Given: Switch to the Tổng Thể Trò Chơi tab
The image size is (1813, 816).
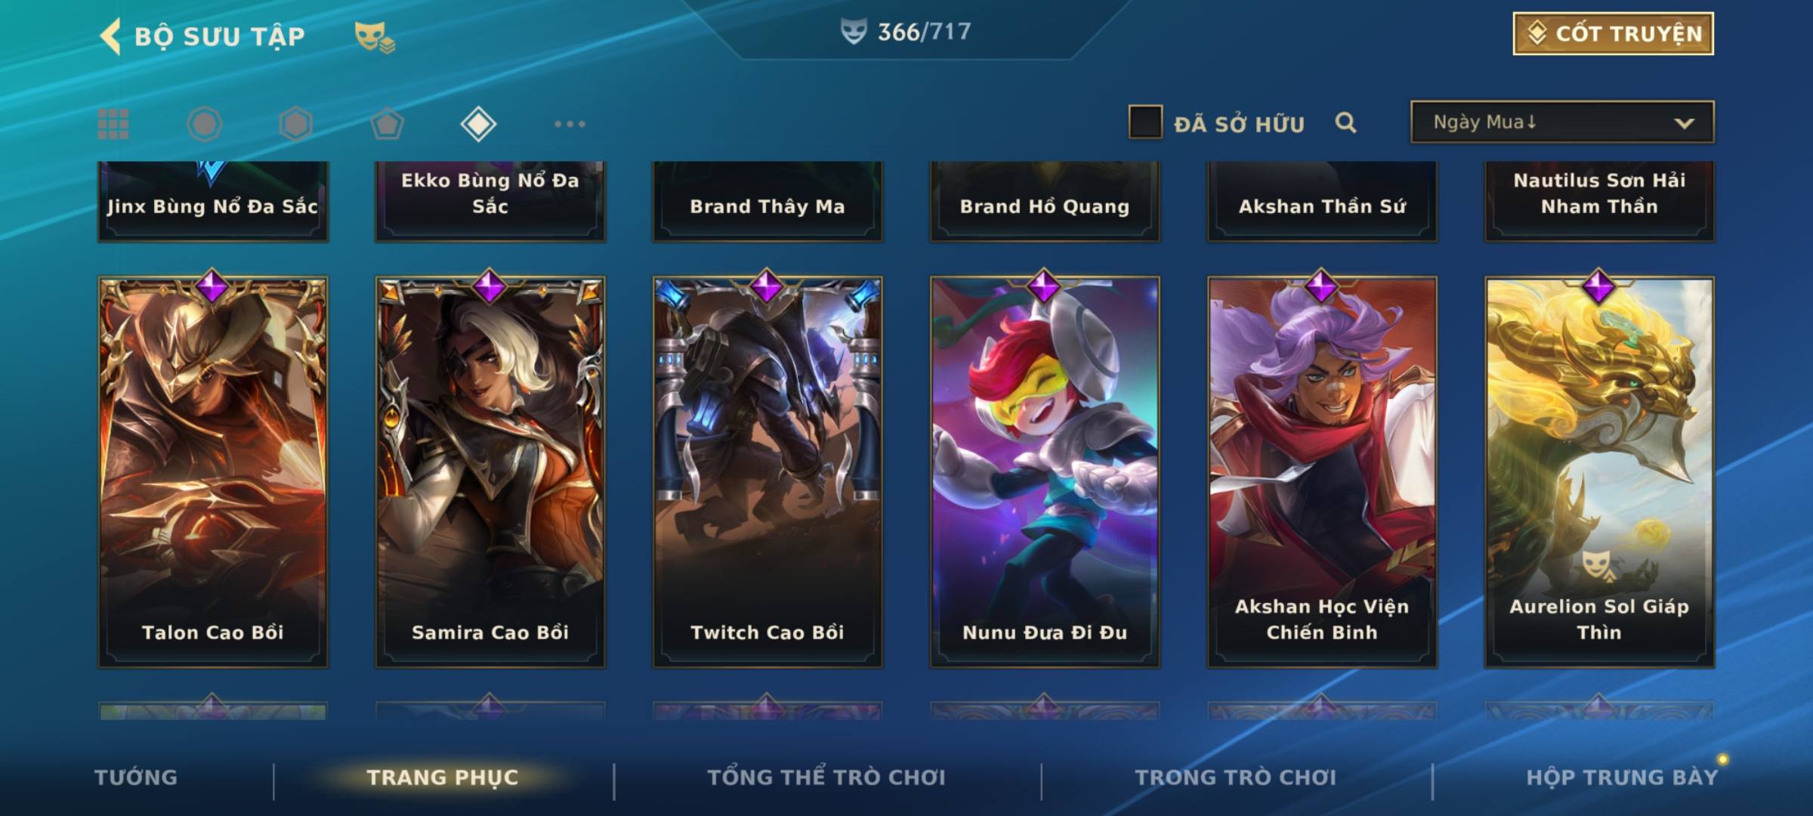Looking at the screenshot, I should pos(826,777).
